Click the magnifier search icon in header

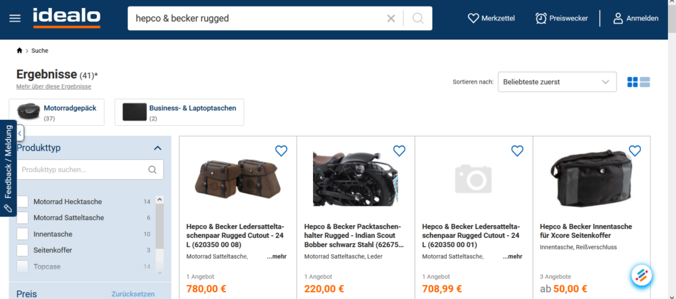point(418,18)
